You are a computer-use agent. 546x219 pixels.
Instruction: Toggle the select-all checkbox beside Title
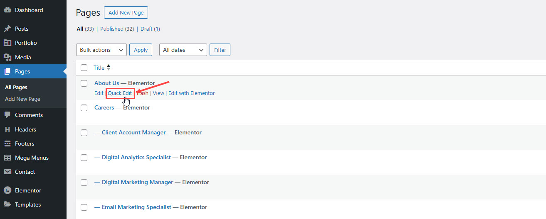pyautogui.click(x=84, y=68)
